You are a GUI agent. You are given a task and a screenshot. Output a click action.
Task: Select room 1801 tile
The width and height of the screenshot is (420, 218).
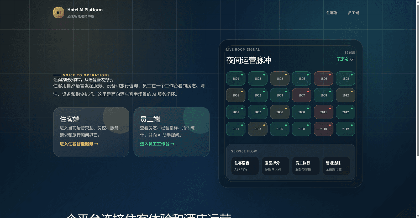[x=236, y=78]
